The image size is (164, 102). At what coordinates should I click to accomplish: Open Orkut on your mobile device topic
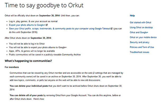click(143, 37)
